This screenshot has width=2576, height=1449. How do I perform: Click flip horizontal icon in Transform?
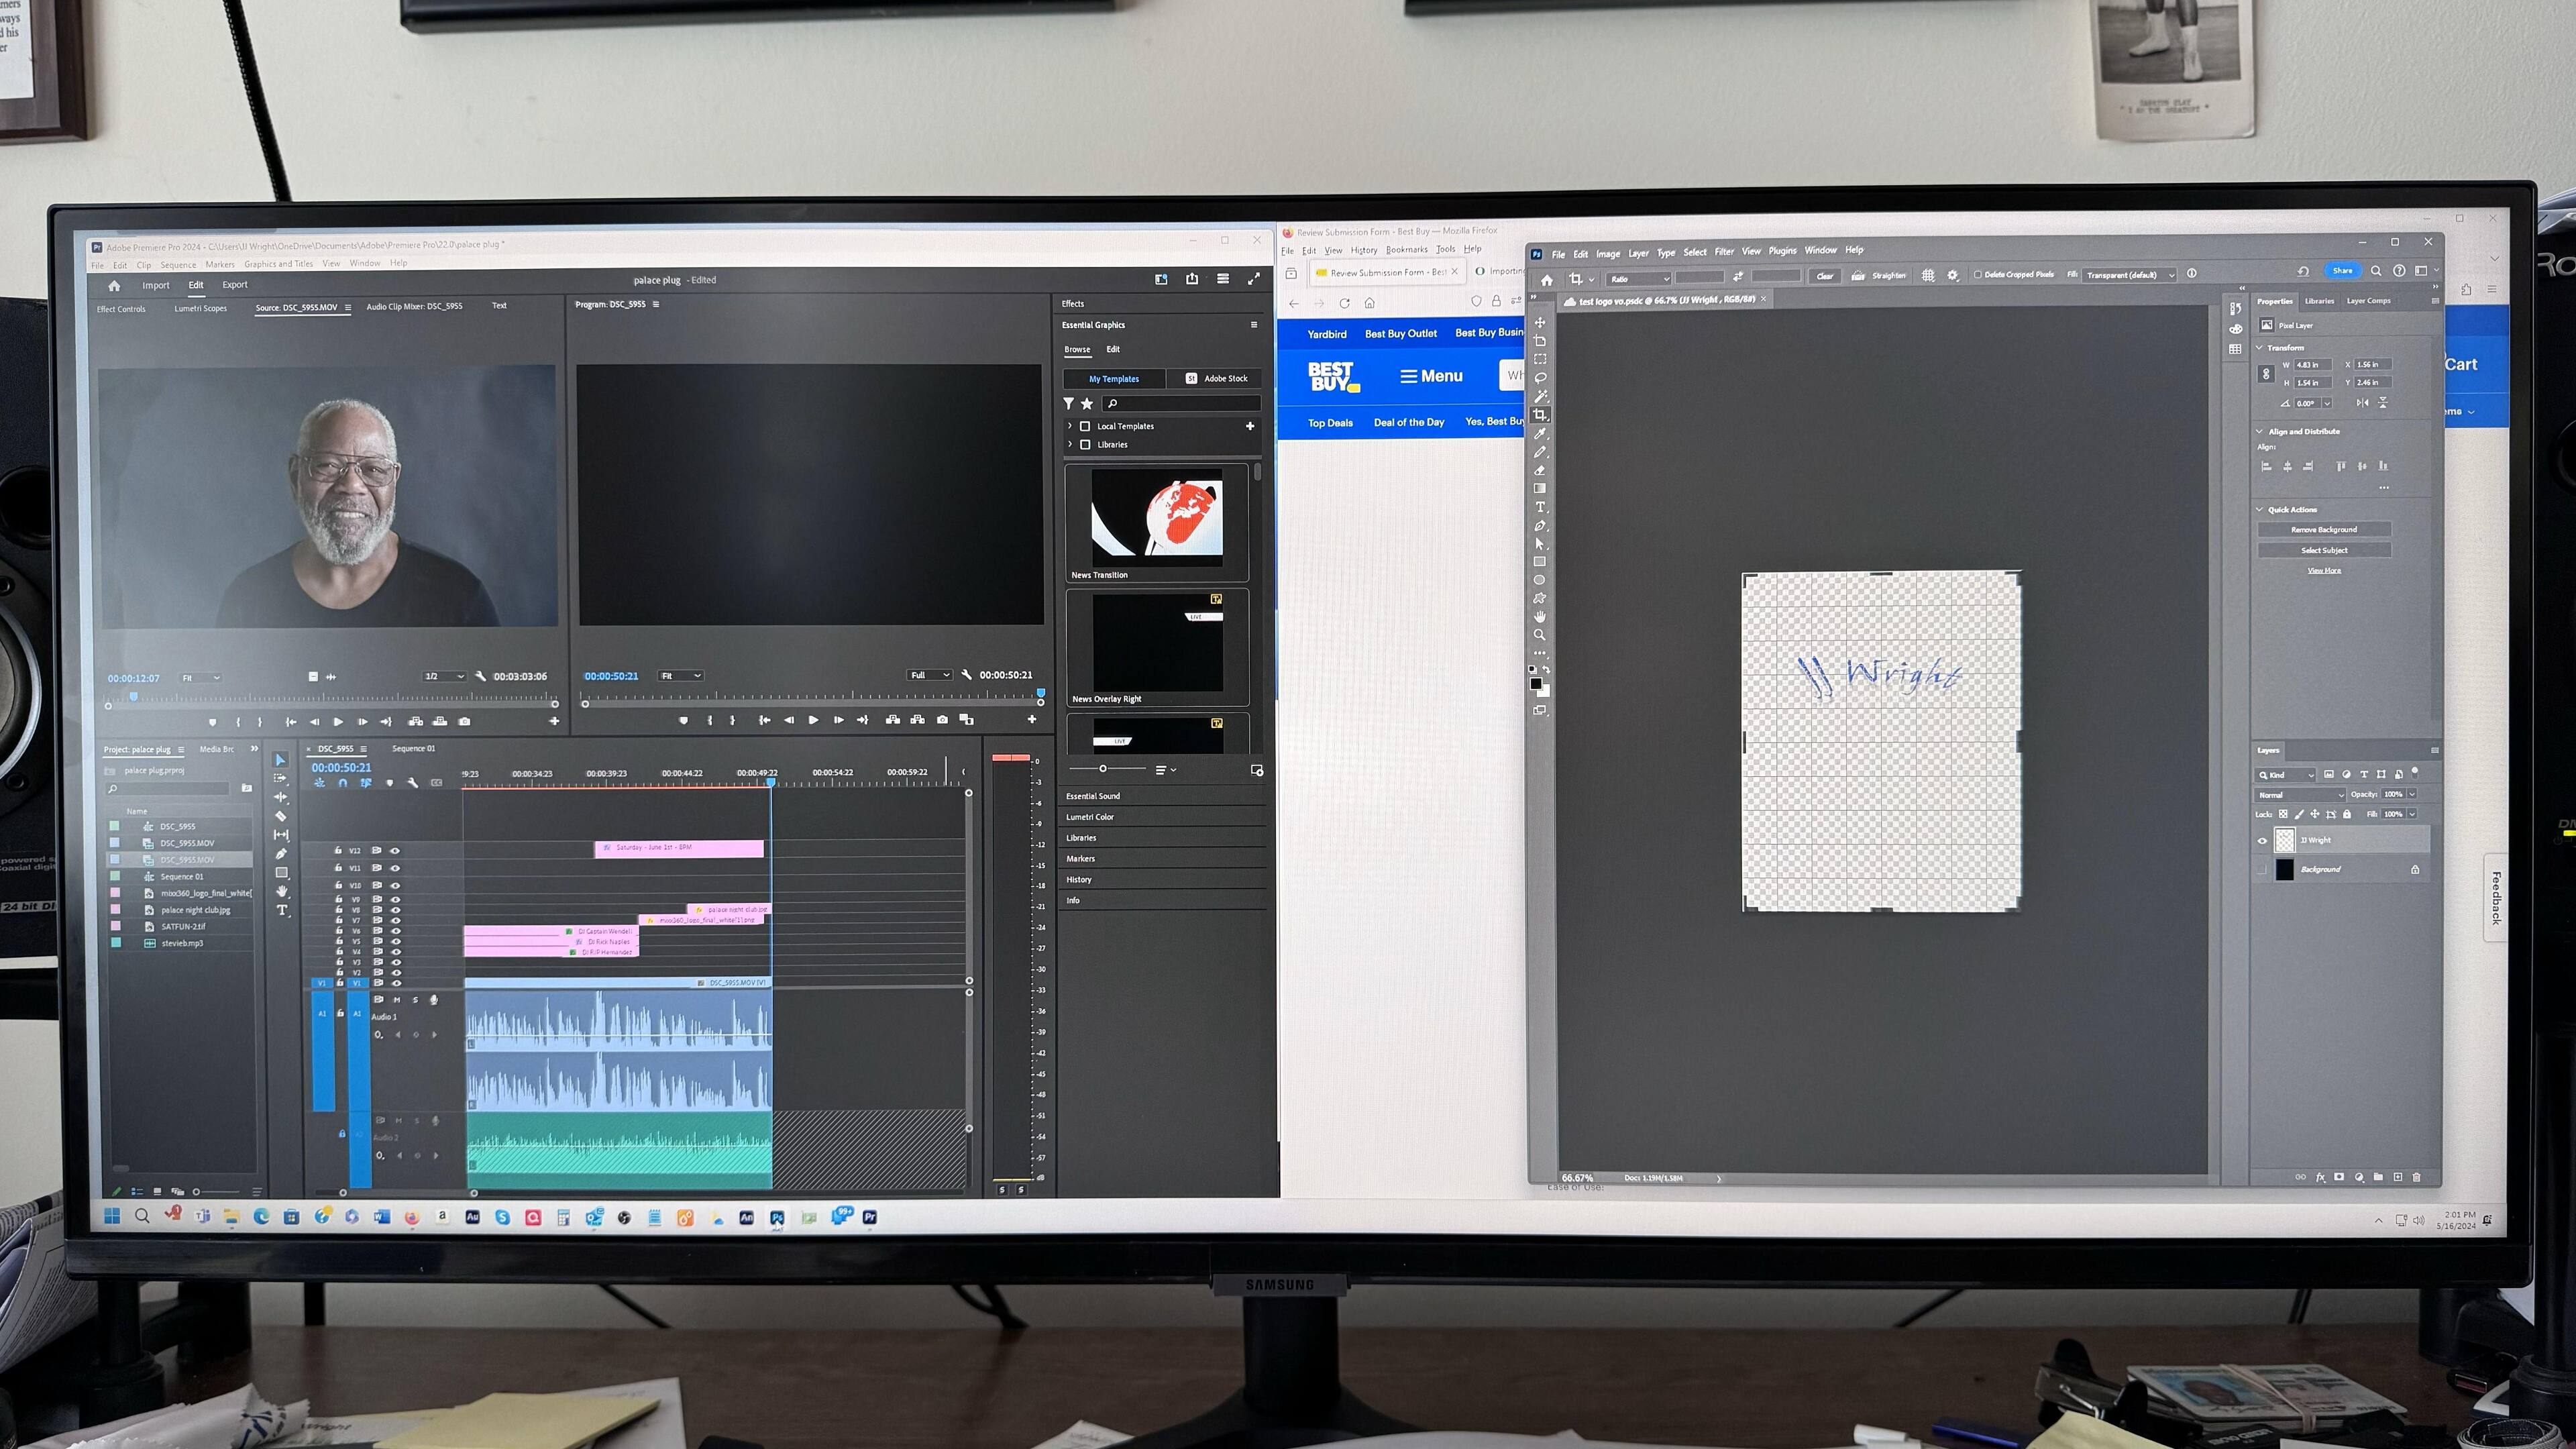[x=2362, y=403]
